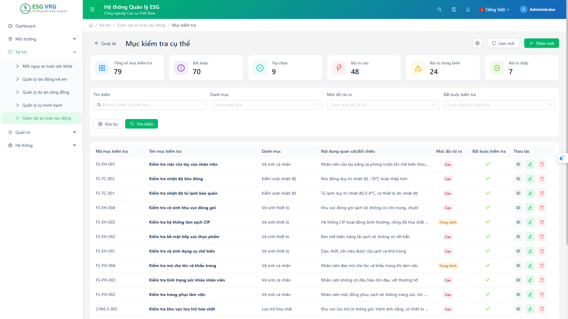
Task: Click the Giám sát an toàn lao động breadcrumb
Action: (141, 25)
